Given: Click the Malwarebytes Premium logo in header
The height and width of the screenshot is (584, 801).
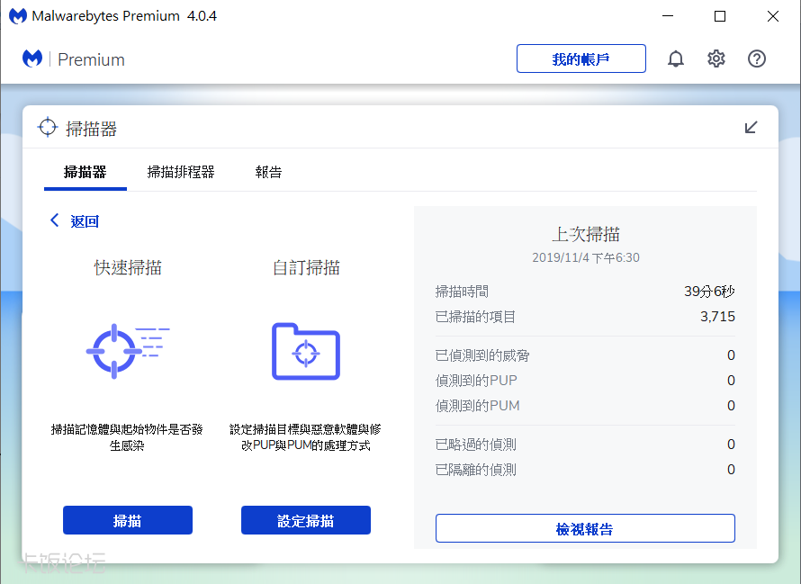Looking at the screenshot, I should [74, 59].
